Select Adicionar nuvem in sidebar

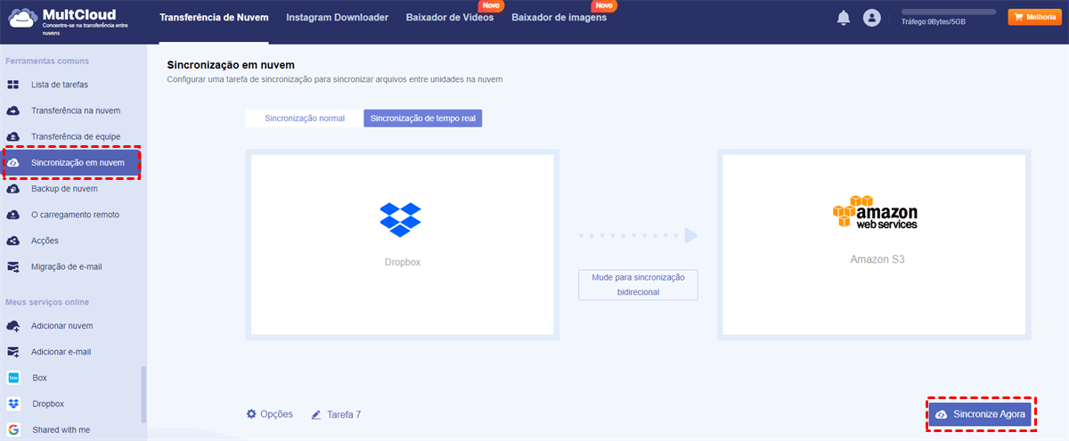pos(61,326)
